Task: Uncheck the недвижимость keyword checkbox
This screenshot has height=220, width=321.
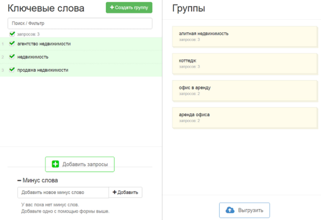Action: pos(12,57)
